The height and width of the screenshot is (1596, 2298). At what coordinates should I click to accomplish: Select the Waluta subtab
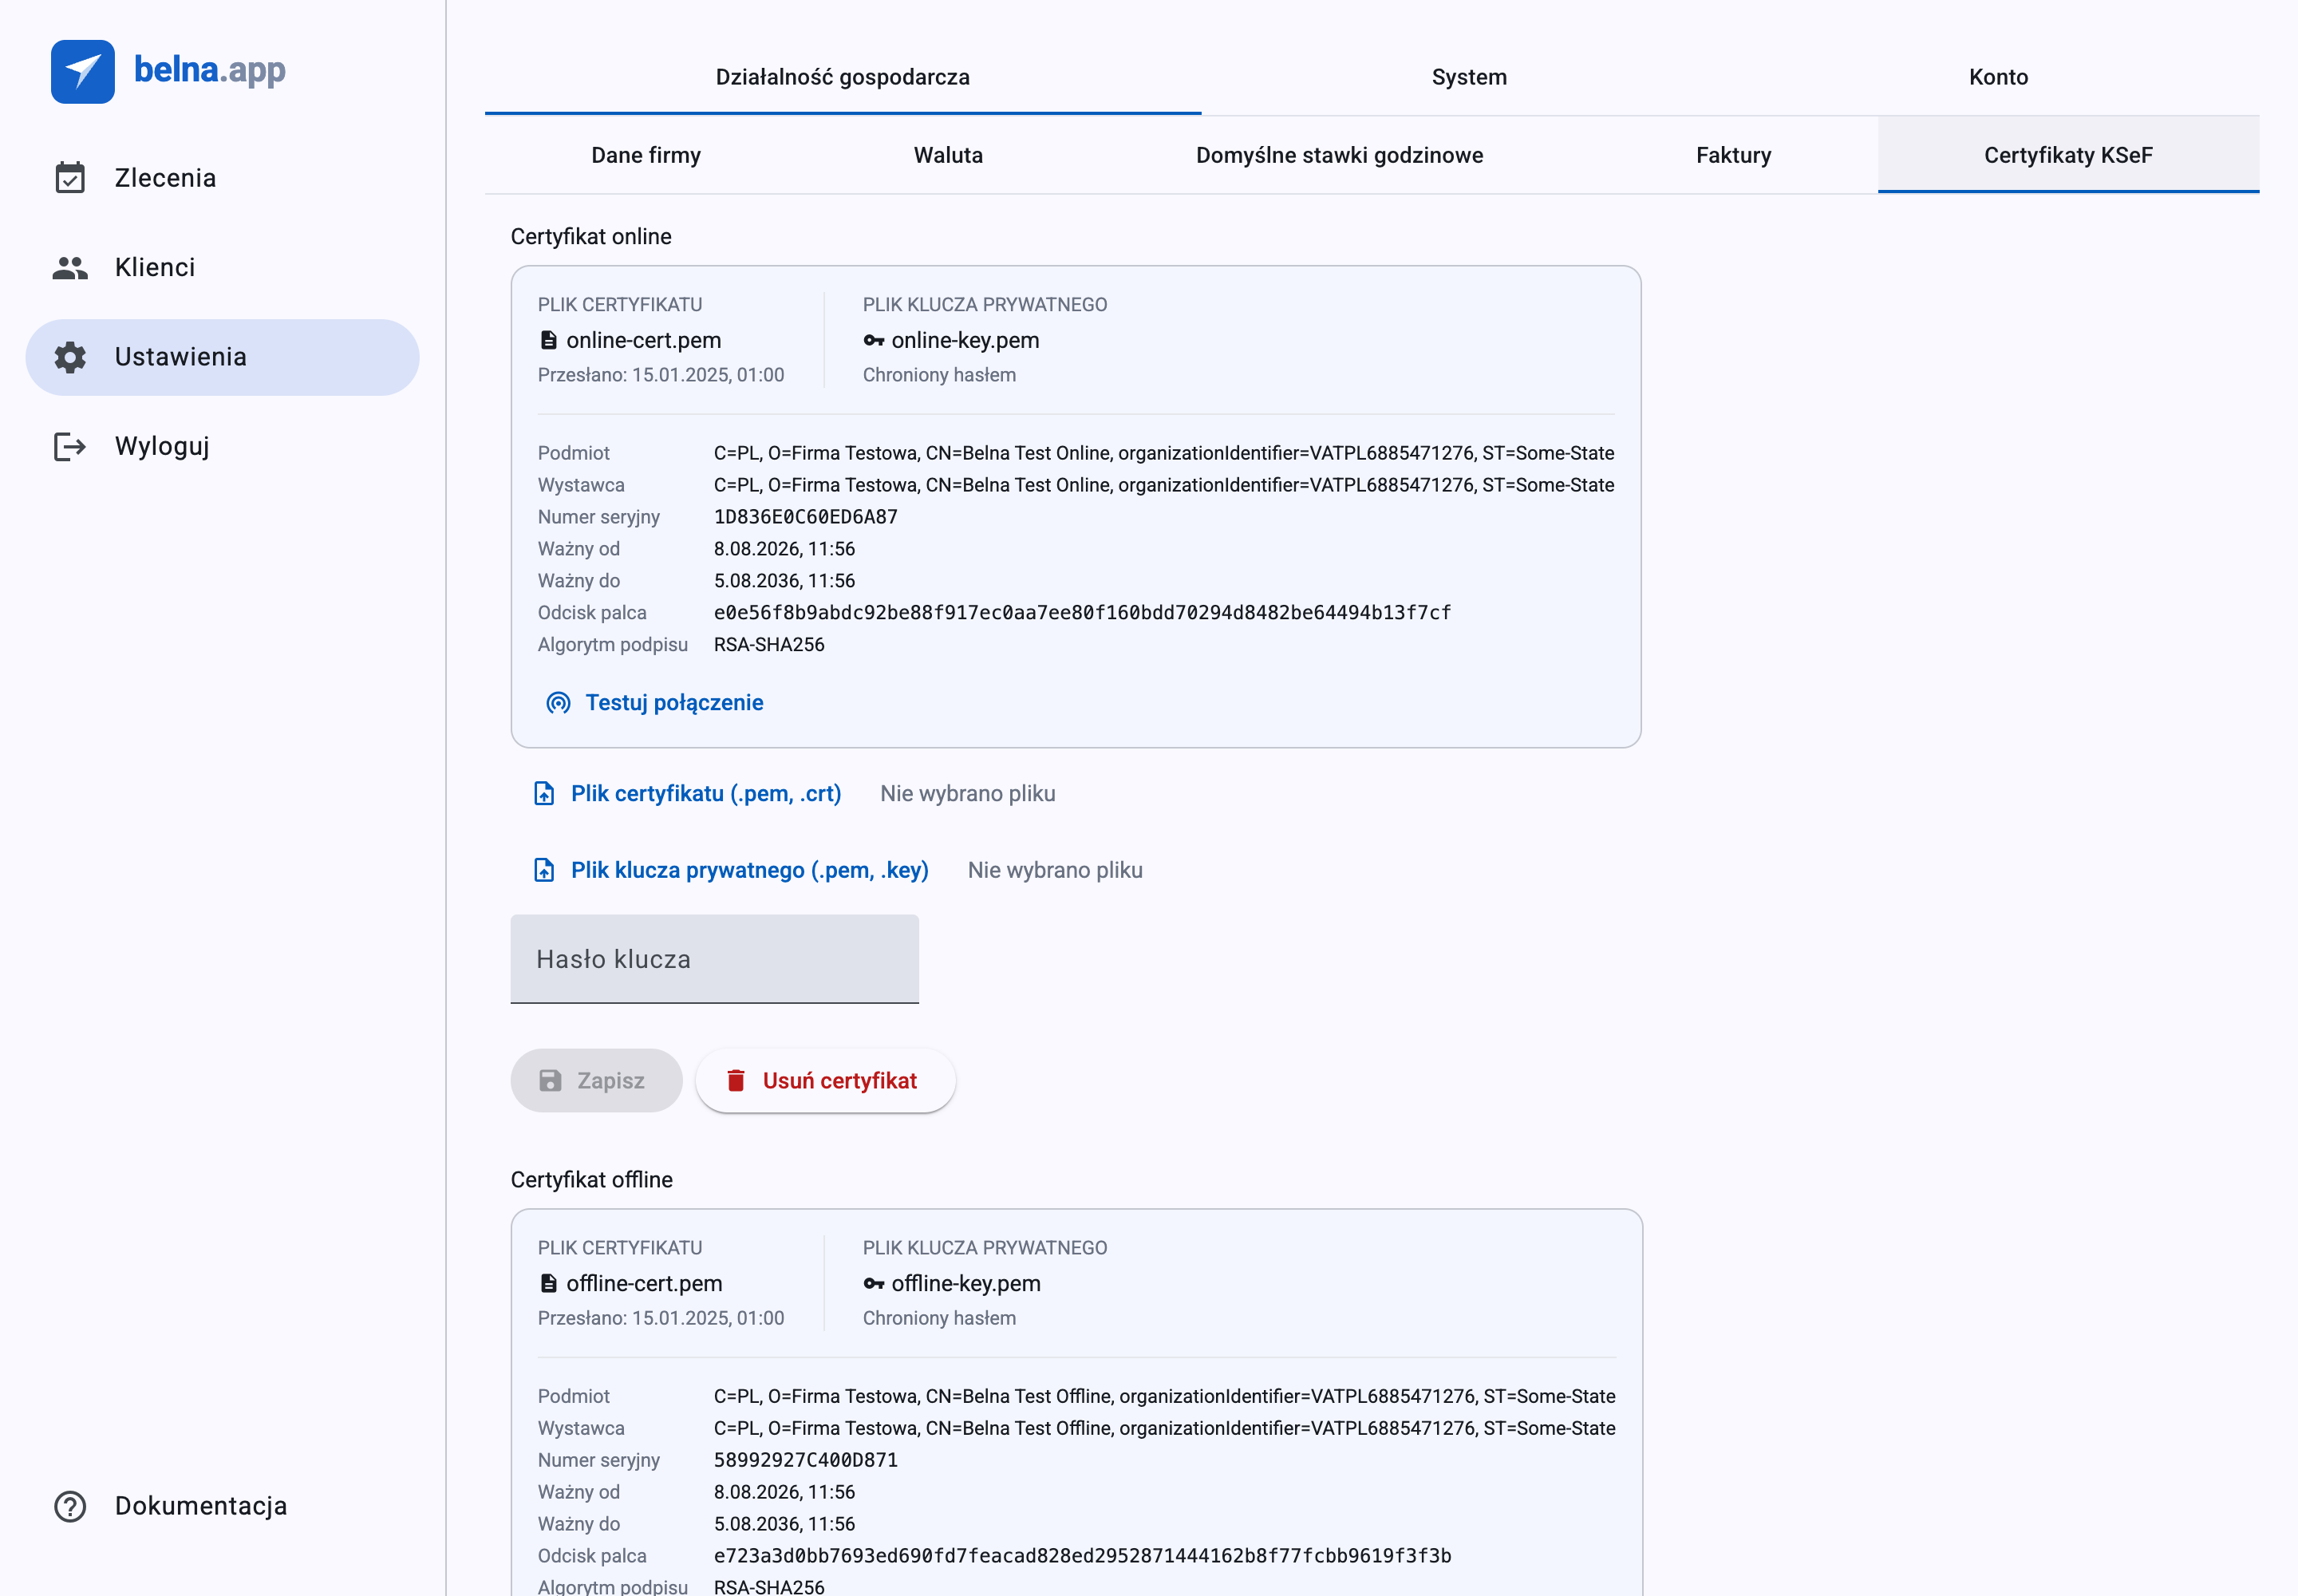coord(948,155)
